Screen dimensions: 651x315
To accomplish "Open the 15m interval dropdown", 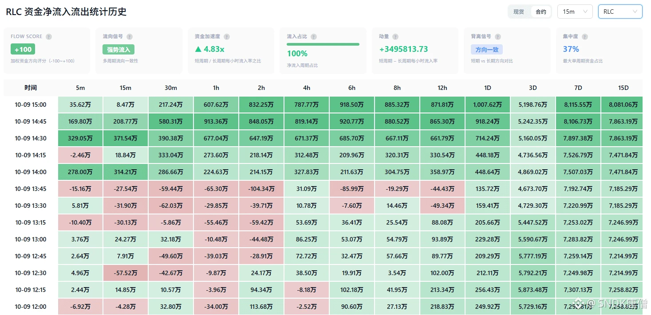I will [x=575, y=12].
